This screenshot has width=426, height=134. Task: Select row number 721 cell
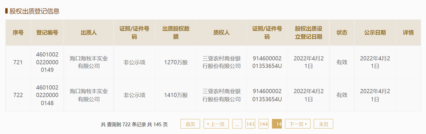[18, 62]
